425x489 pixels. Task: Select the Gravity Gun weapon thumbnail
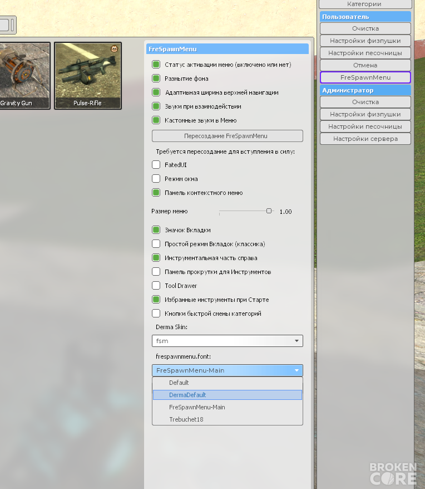point(24,76)
